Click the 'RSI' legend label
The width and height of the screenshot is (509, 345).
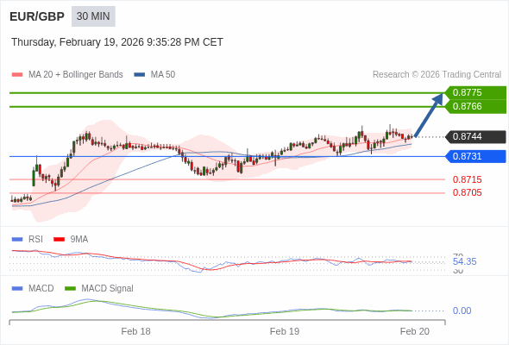tap(35, 240)
